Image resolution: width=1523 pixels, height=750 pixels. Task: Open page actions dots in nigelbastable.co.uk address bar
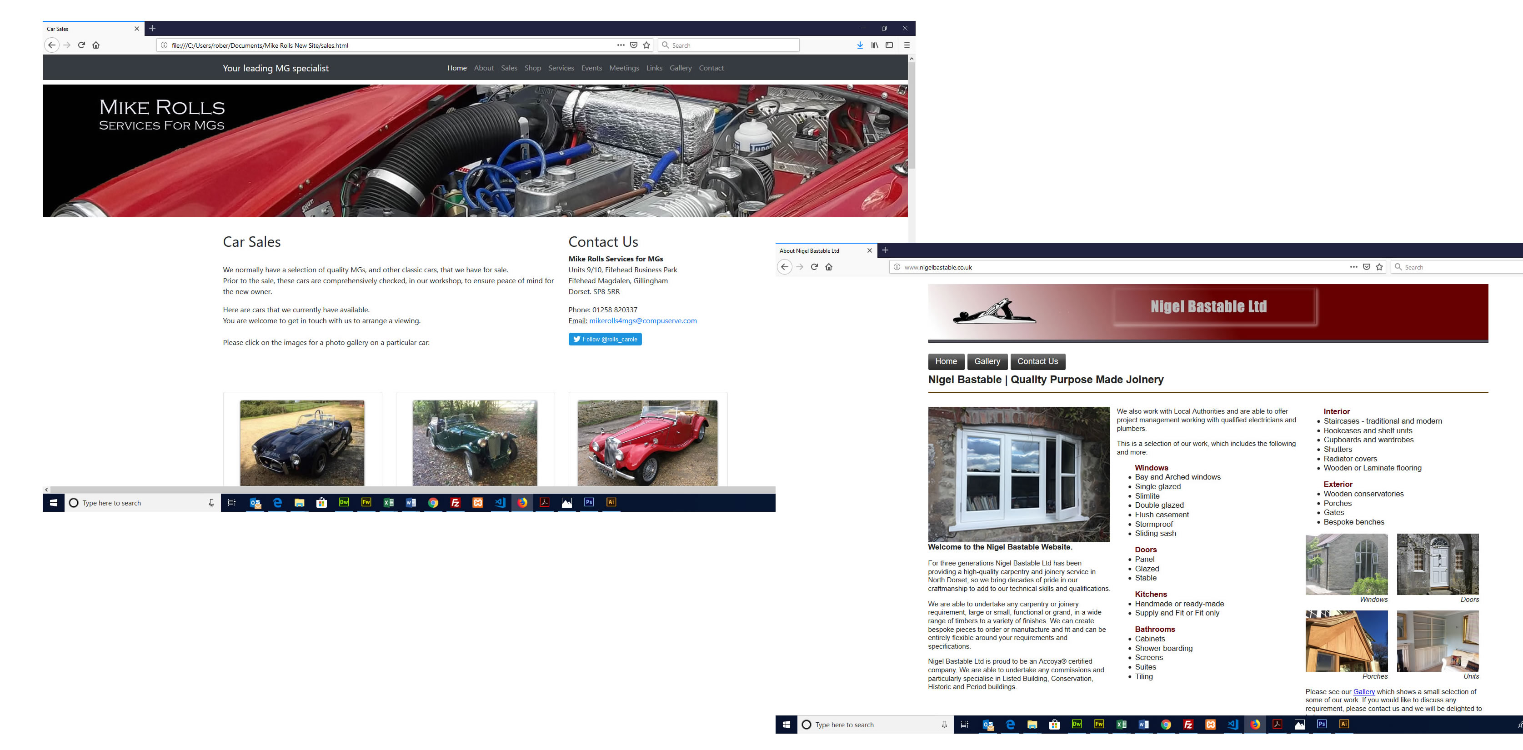(1353, 267)
